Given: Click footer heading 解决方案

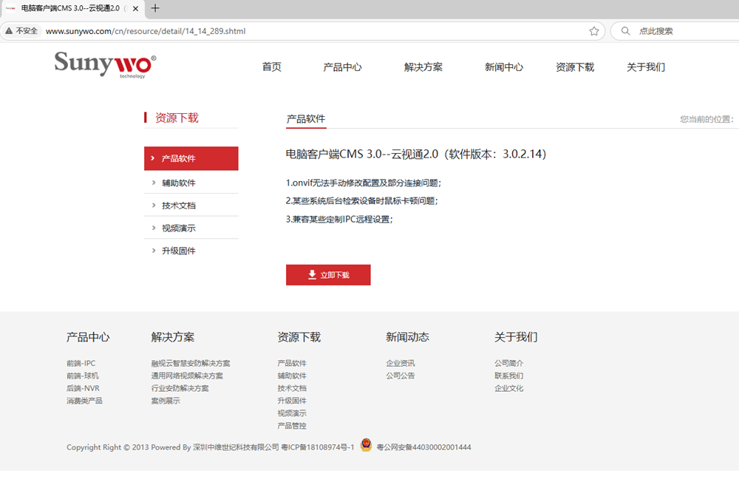Looking at the screenshot, I should pyautogui.click(x=173, y=337).
